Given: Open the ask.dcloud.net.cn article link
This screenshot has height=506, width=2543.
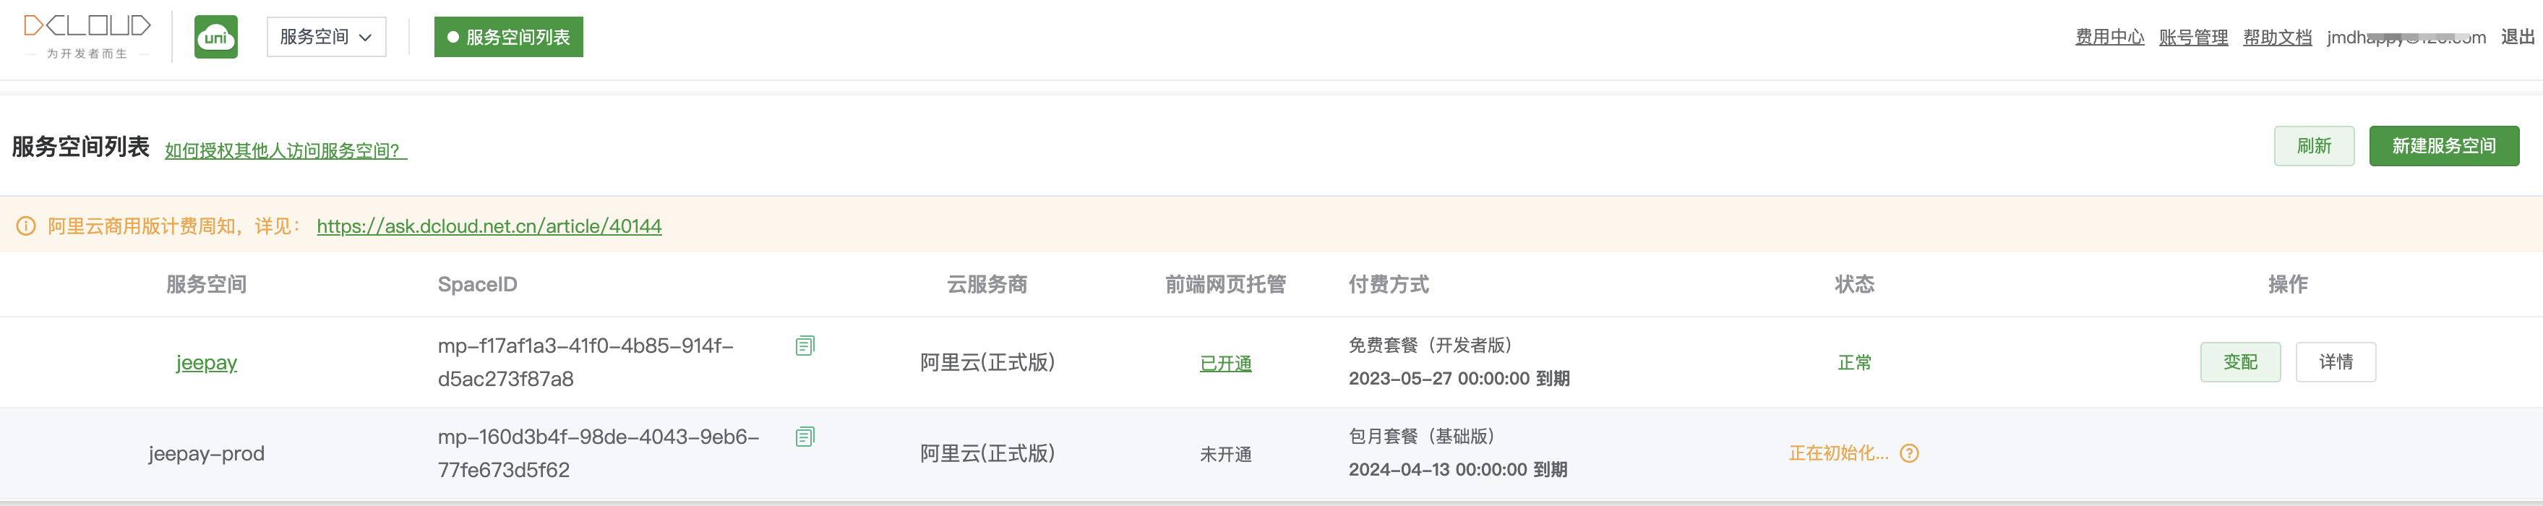Looking at the screenshot, I should (x=489, y=227).
